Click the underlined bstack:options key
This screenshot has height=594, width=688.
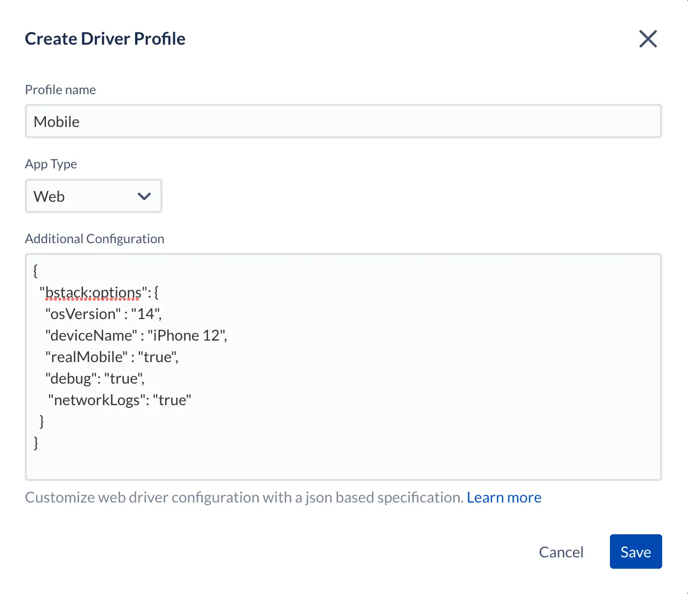[93, 293]
